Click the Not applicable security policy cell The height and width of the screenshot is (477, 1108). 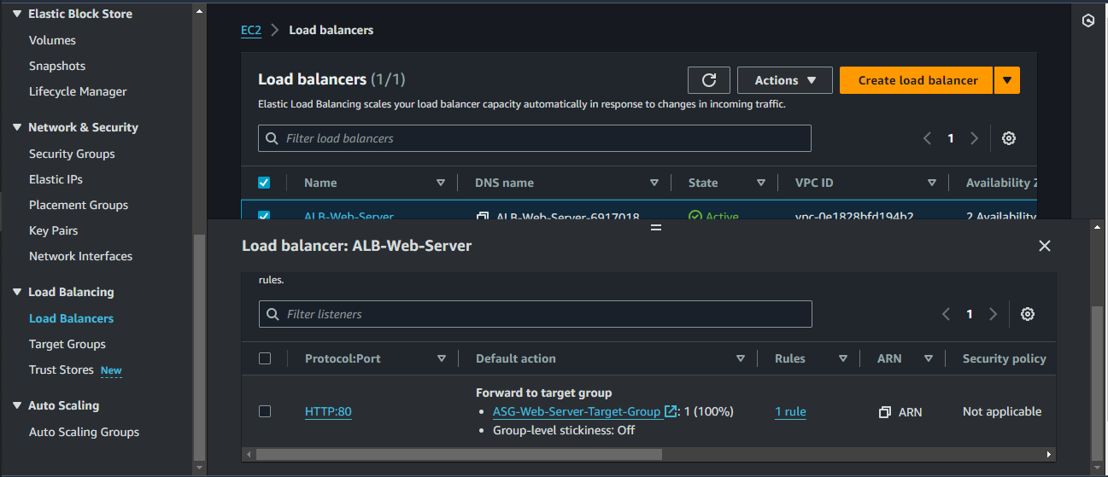(1002, 411)
